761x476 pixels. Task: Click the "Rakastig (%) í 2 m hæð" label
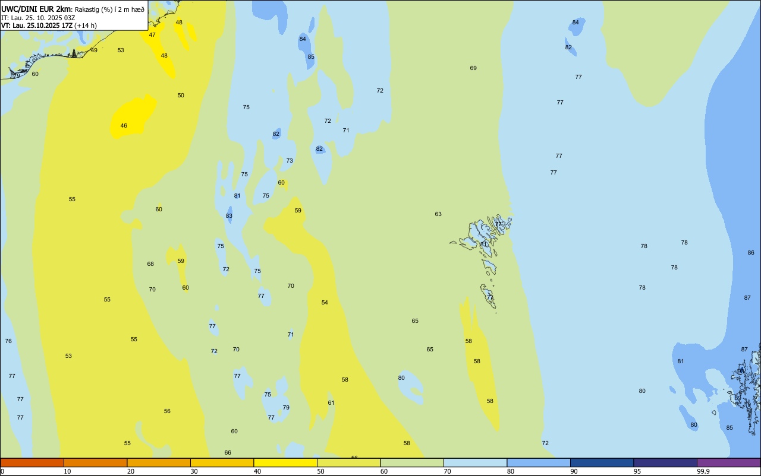tap(109, 9)
